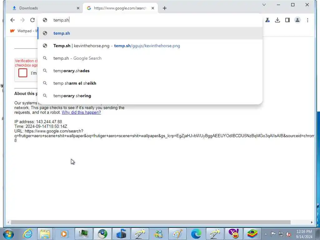Launch Microsoft Edge from taskbar

coord(196,234)
